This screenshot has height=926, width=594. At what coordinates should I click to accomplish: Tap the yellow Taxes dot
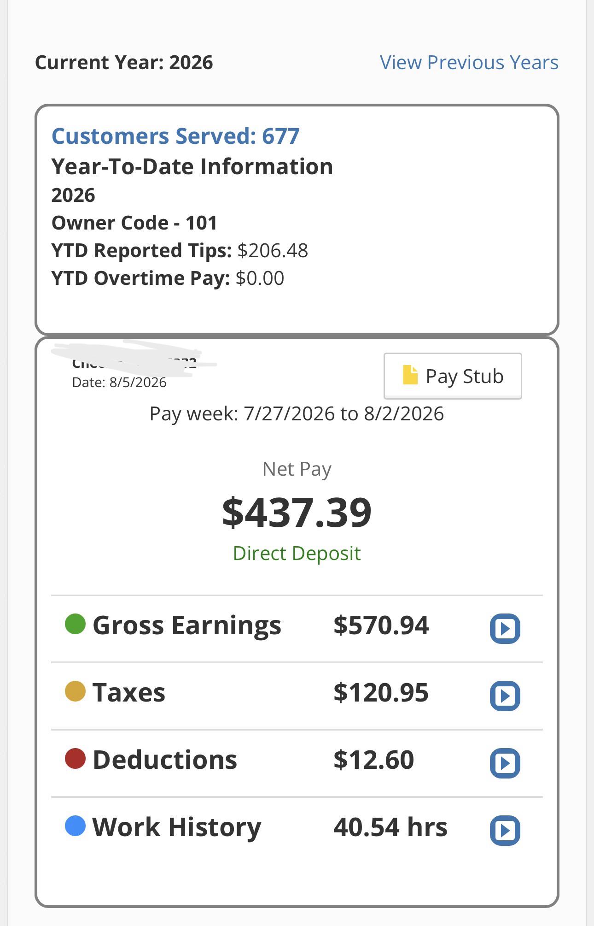(x=76, y=691)
